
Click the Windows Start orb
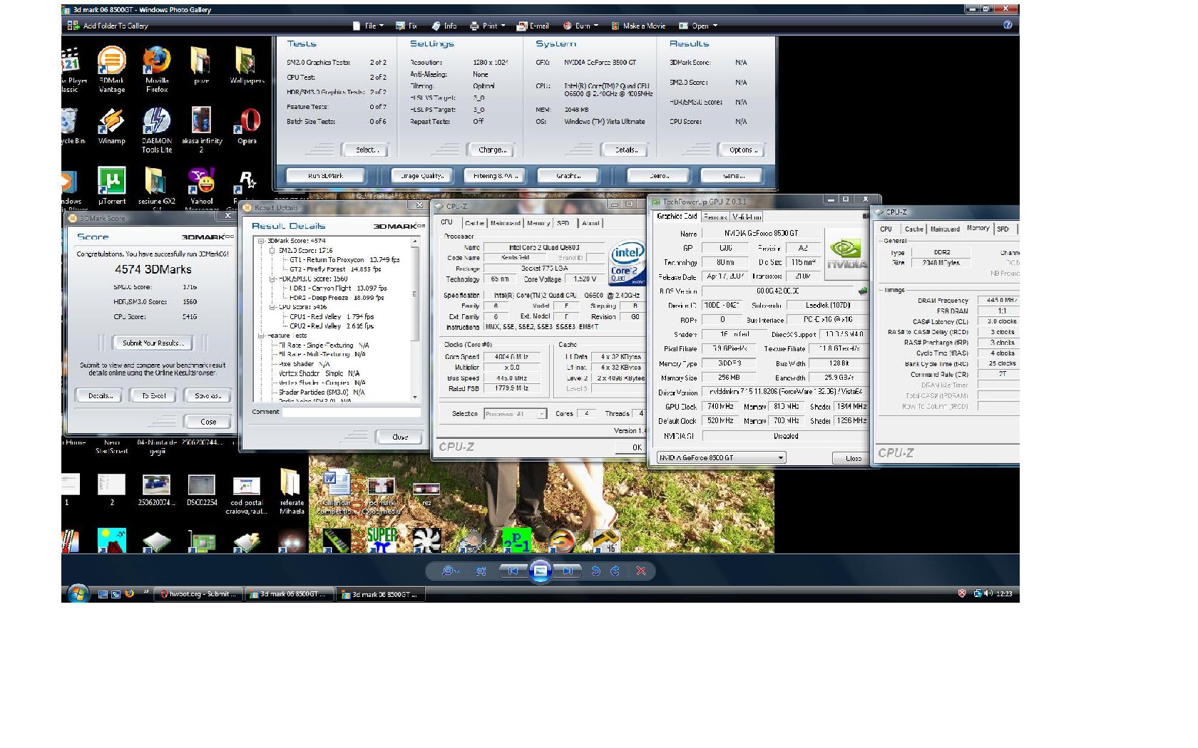click(x=78, y=593)
